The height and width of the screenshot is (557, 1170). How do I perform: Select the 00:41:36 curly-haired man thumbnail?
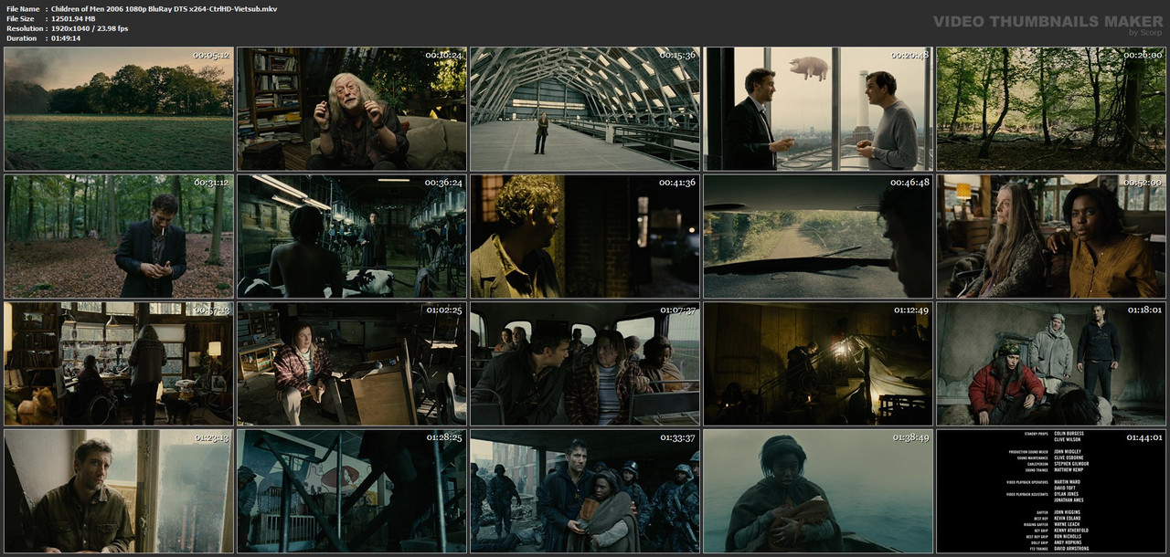585,236
